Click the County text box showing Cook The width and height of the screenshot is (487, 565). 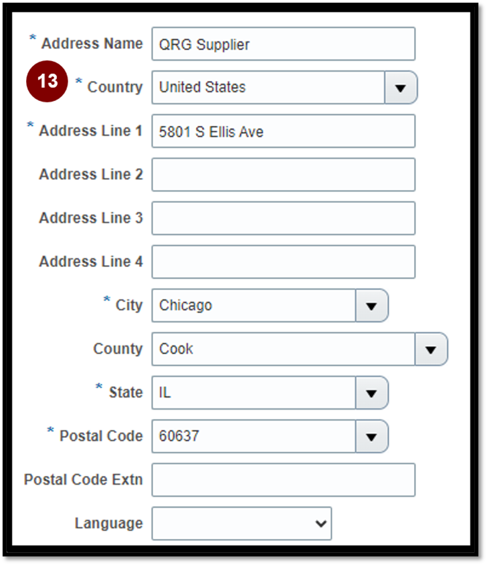tap(284, 349)
